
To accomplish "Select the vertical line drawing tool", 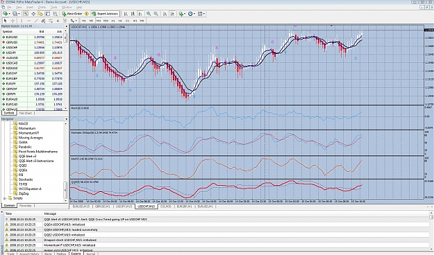I will pos(22,21).
